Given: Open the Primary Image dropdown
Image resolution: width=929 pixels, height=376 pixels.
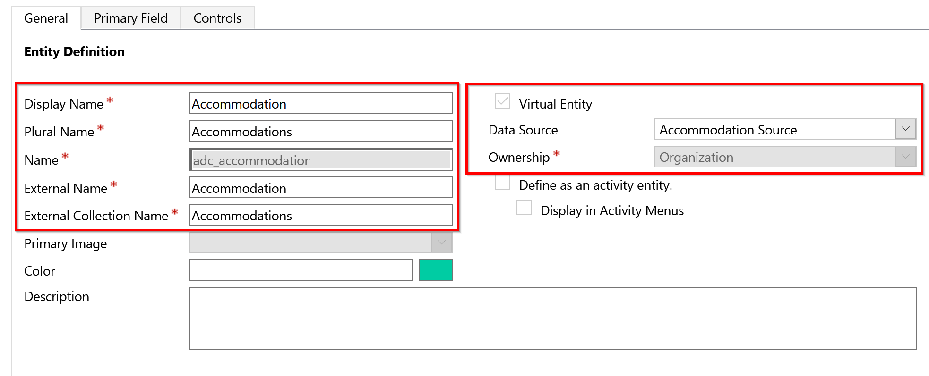Looking at the screenshot, I should coord(321,242).
